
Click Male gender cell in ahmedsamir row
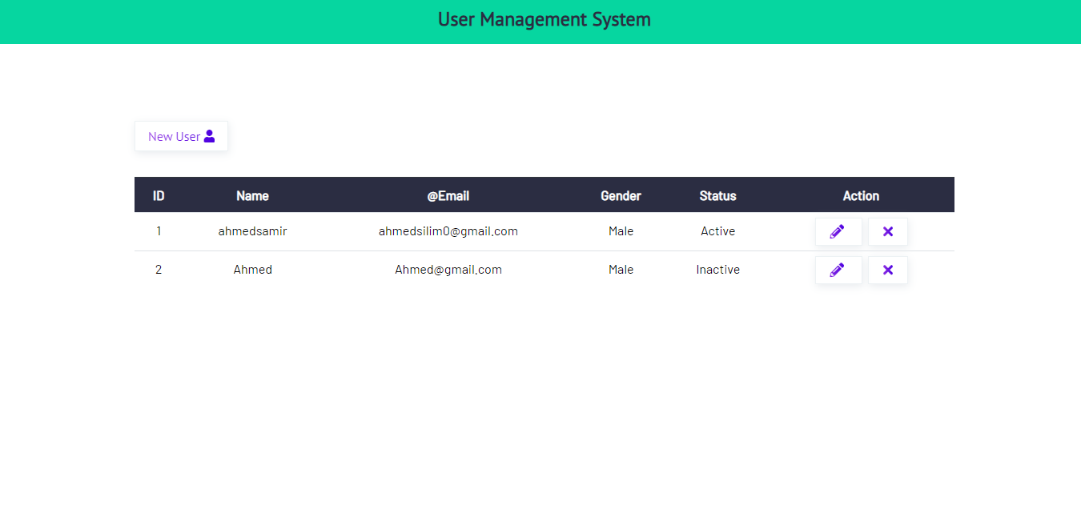[x=621, y=231]
